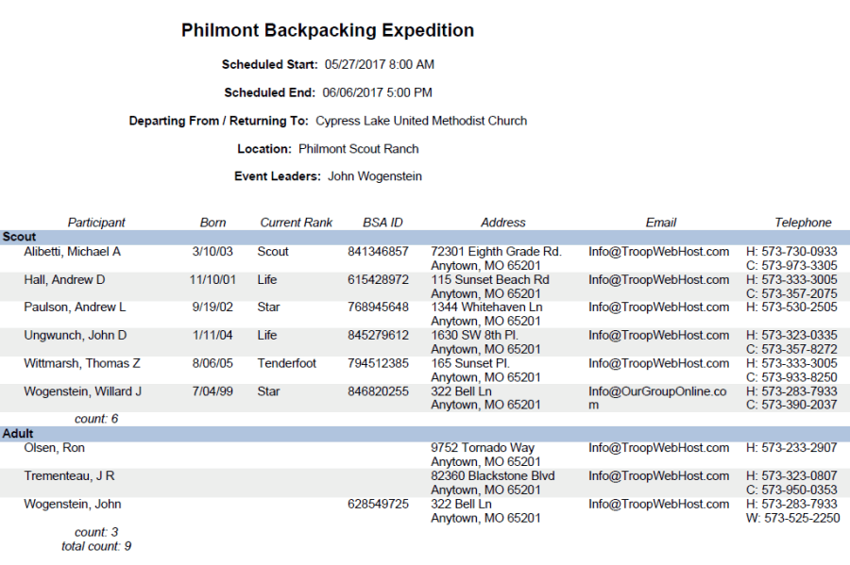Viewport: 850px width, 565px height.
Task: Click Trementeau, J R participant name
Action: [69, 476]
